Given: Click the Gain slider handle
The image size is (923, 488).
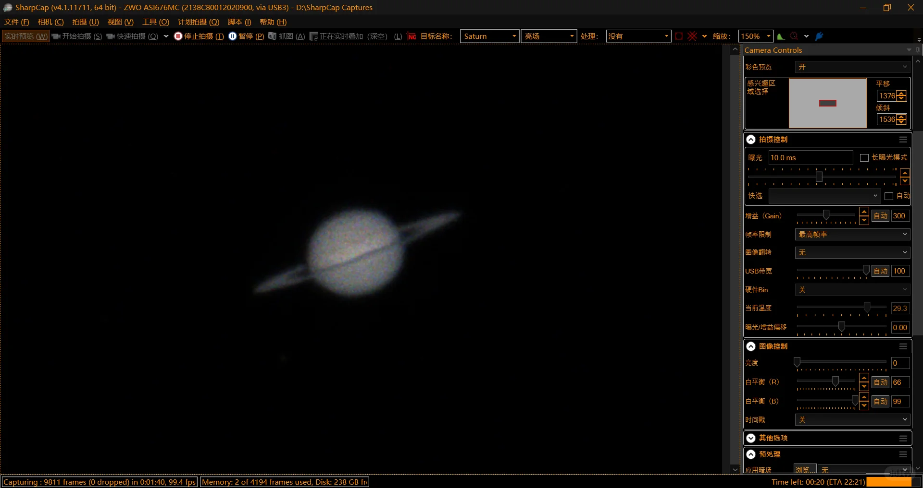Looking at the screenshot, I should click(x=826, y=214).
